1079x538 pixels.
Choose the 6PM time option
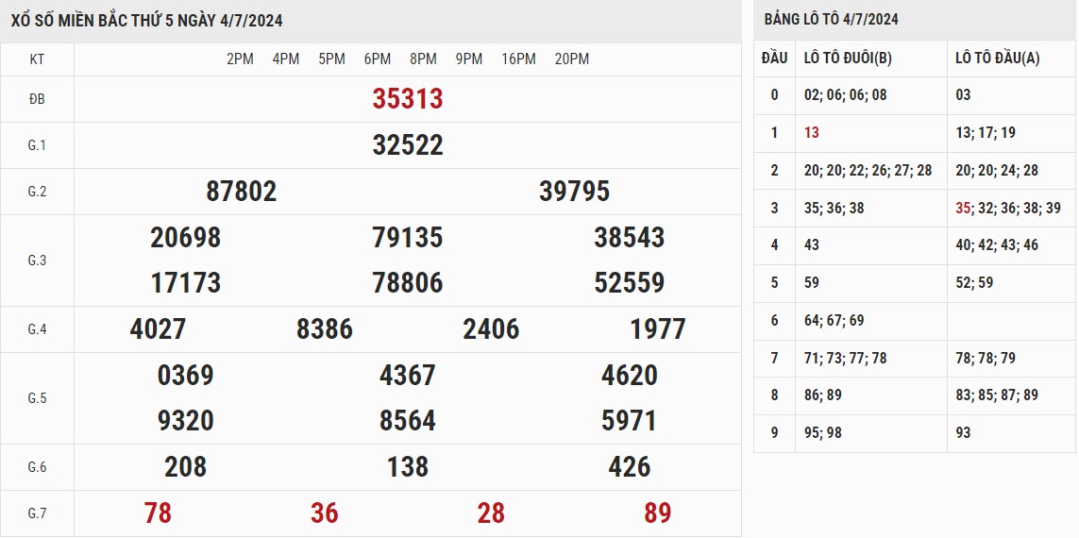[x=378, y=59]
